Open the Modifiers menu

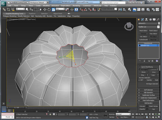(46, 5)
